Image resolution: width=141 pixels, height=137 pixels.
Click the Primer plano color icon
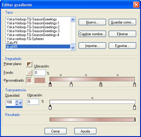(x=29, y=64)
